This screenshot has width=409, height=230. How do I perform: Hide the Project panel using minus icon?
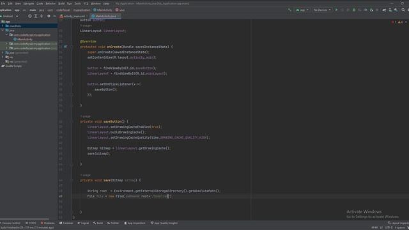54,16
